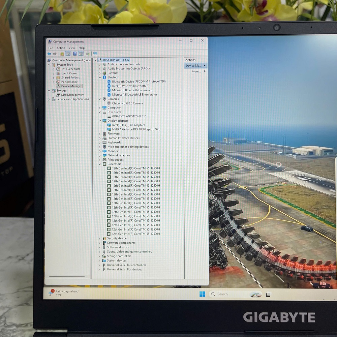This screenshot has height=337, width=337.
Task: Open the View menu
Action: [x=72, y=48]
